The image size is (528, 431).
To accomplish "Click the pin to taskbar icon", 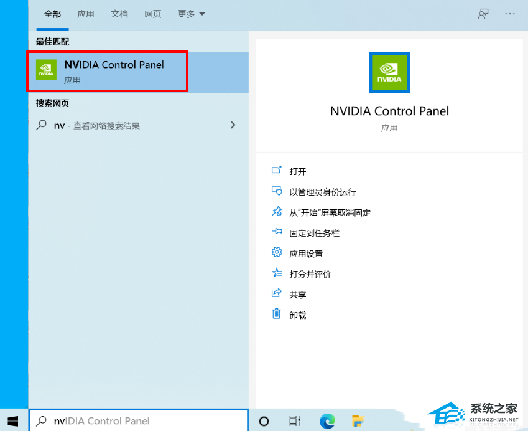I will coord(277,231).
